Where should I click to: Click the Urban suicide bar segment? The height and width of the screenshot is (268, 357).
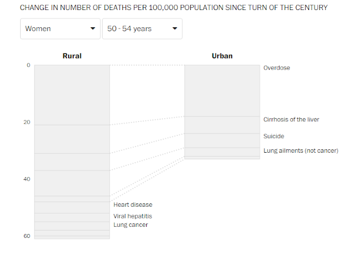coord(222,140)
